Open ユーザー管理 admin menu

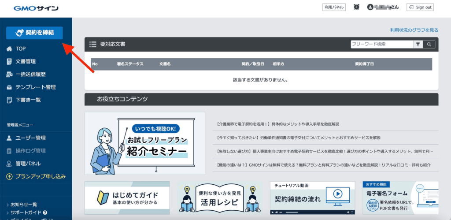(30, 138)
